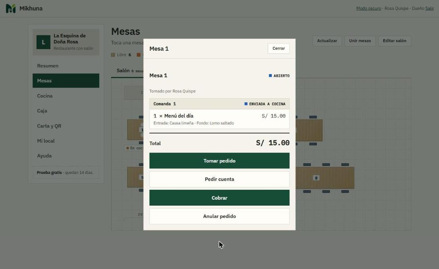439x269 pixels.
Task: Click the '1 × Menú del día' item
Action: tap(173, 116)
